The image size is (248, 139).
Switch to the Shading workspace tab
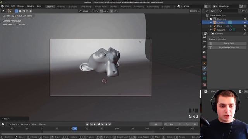tap(114, 7)
